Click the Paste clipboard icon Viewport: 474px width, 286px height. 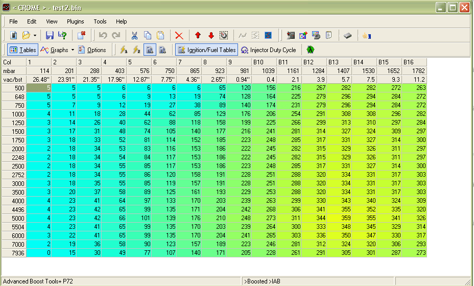pos(160,35)
